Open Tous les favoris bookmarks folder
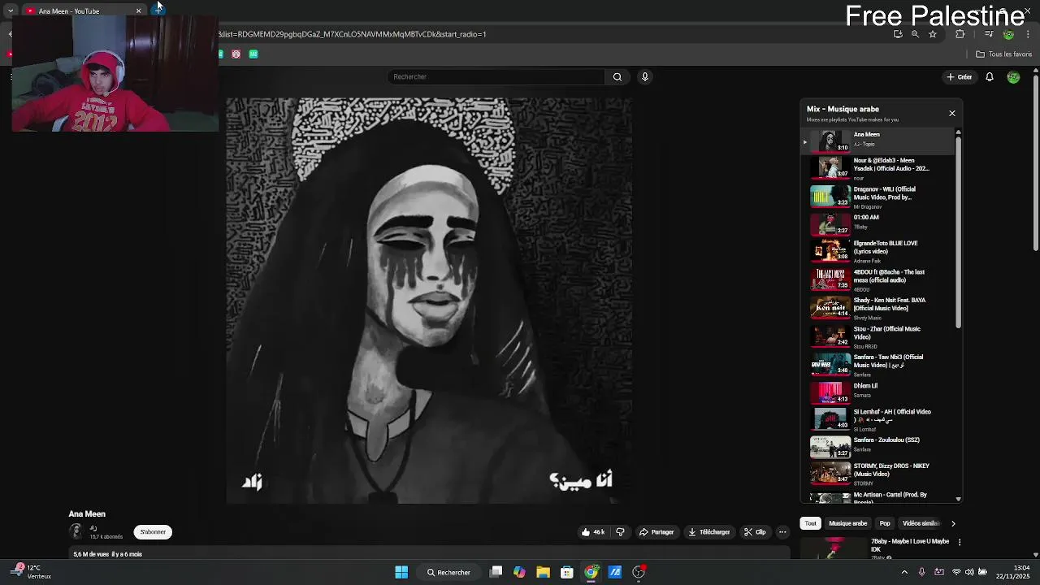The height and width of the screenshot is (585, 1040). click(x=1004, y=54)
